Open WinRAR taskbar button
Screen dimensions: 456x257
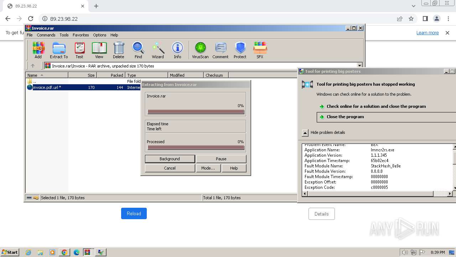pos(88,252)
